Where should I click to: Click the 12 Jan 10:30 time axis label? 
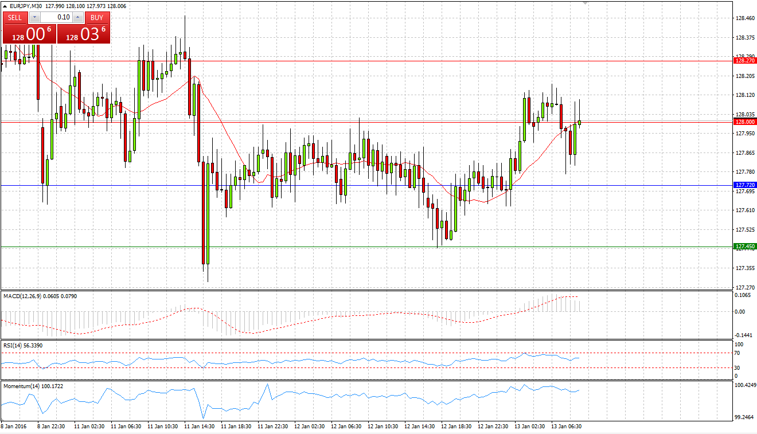(x=382, y=427)
